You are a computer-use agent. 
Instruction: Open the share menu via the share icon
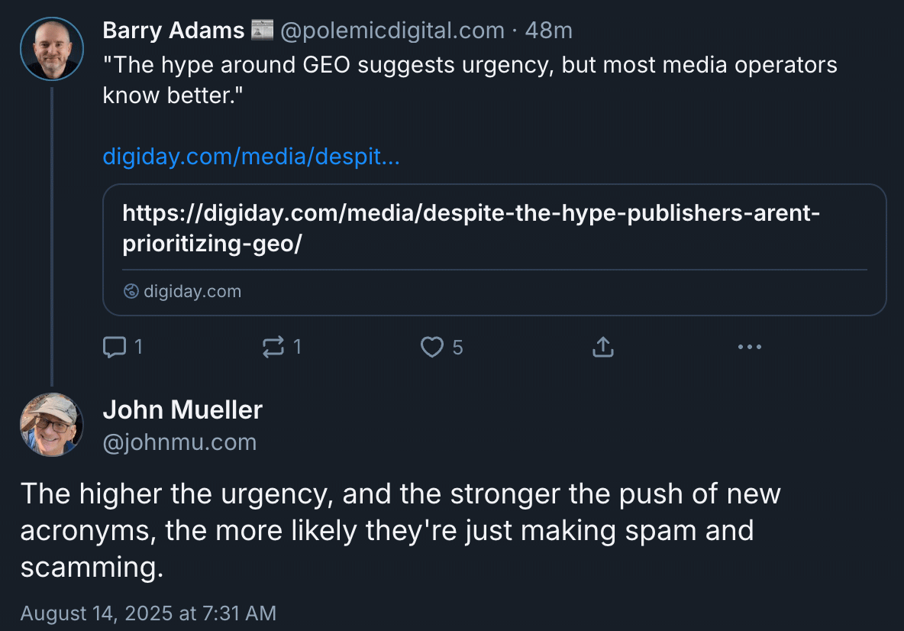pos(602,347)
